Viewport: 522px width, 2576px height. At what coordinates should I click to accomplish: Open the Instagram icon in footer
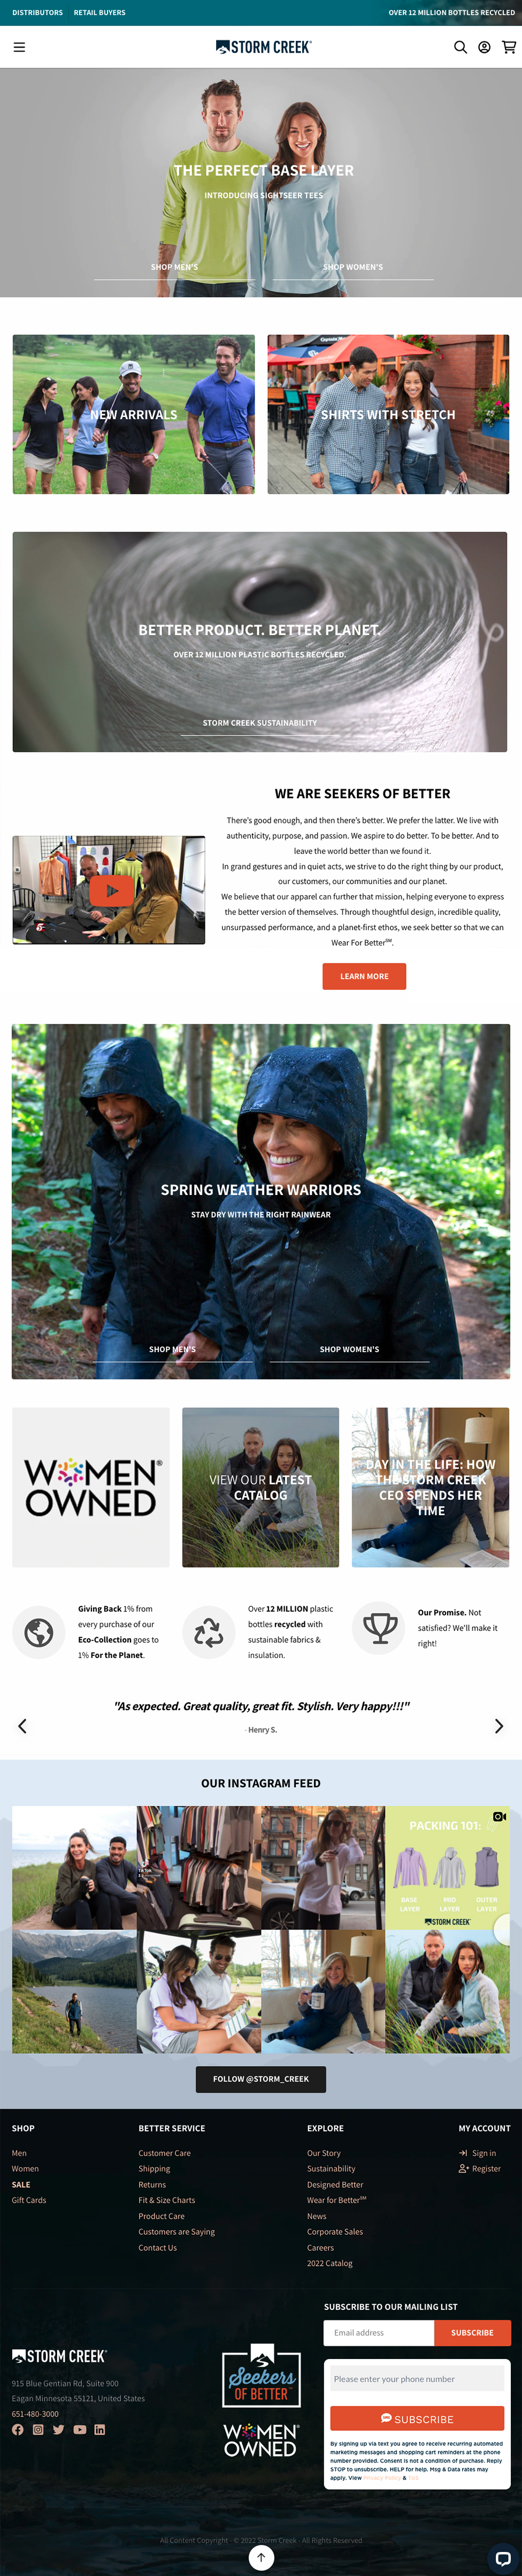click(x=38, y=2429)
